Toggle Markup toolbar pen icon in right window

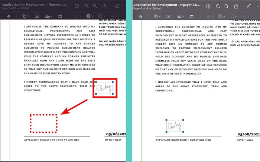click(249, 6)
